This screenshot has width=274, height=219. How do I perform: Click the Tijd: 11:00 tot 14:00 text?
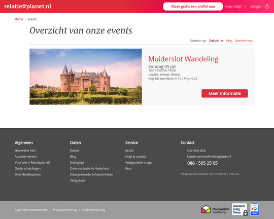[x=162, y=70]
